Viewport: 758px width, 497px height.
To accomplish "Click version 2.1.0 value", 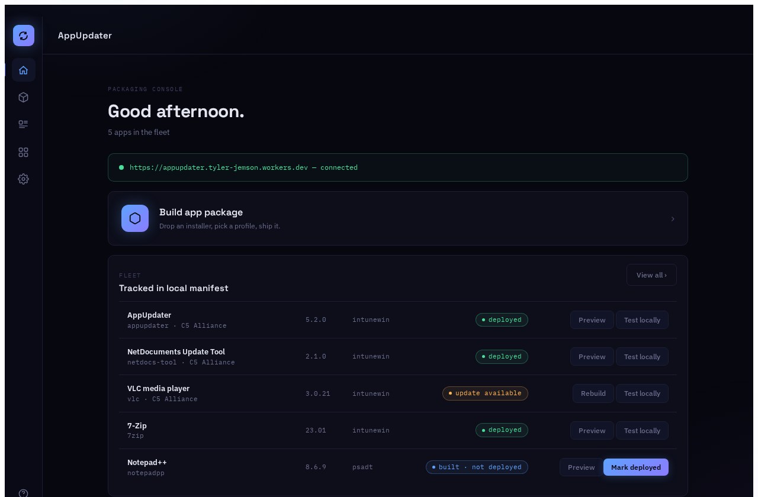I will 316,356.
